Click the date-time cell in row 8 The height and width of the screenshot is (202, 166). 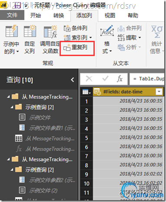pyautogui.click(x=129, y=165)
